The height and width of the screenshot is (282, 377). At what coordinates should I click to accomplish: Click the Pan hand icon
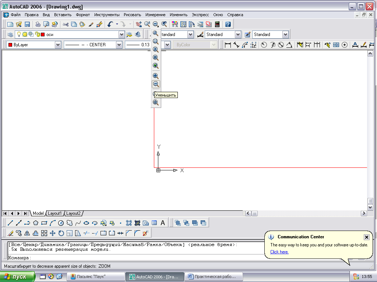(x=138, y=24)
